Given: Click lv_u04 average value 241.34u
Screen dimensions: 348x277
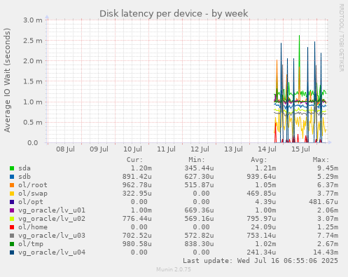Looking at the screenshot, I should [x=261, y=252].
